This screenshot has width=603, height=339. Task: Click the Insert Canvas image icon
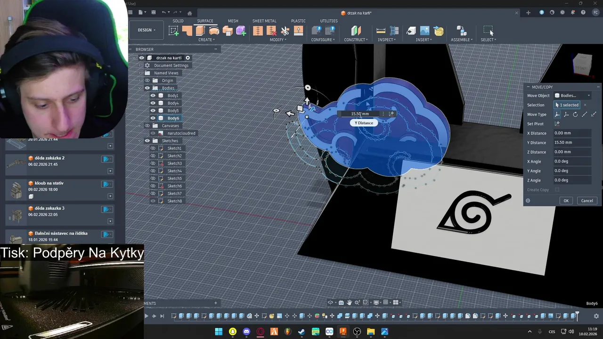point(425,31)
